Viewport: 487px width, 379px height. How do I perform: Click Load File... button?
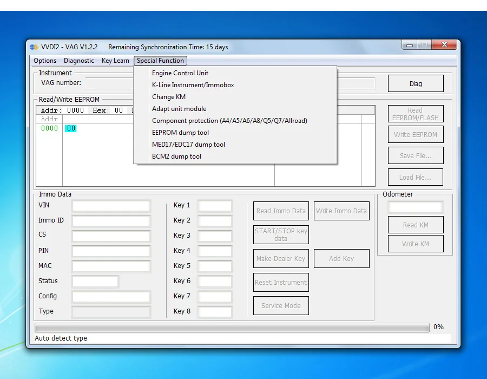click(416, 178)
